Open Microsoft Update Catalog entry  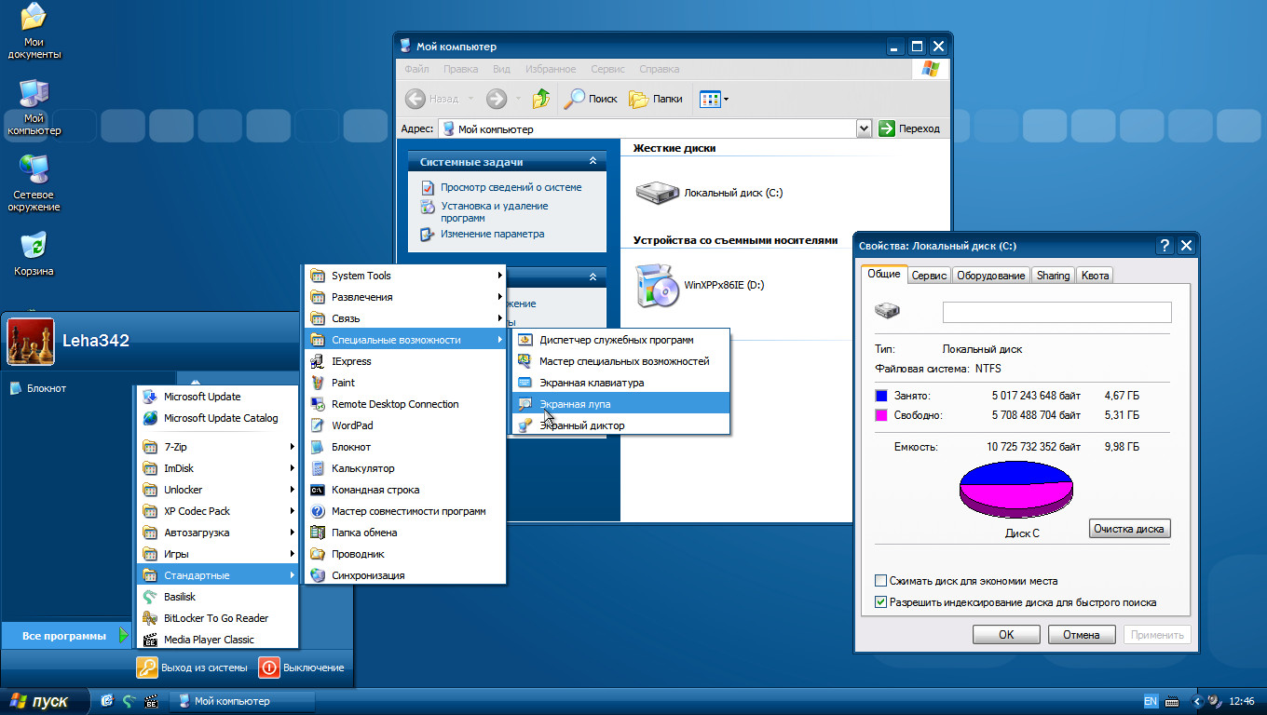pyautogui.click(x=217, y=418)
